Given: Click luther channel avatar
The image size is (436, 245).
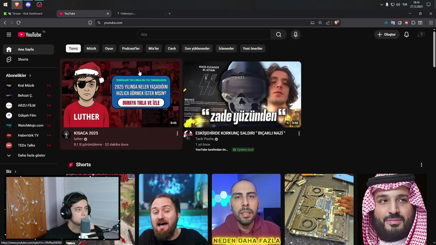Looking at the screenshot, I should (x=66, y=135).
